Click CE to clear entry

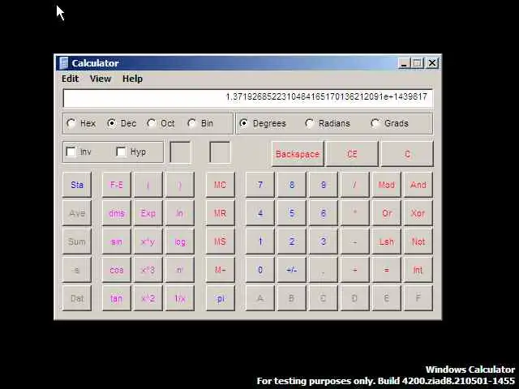[352, 154]
